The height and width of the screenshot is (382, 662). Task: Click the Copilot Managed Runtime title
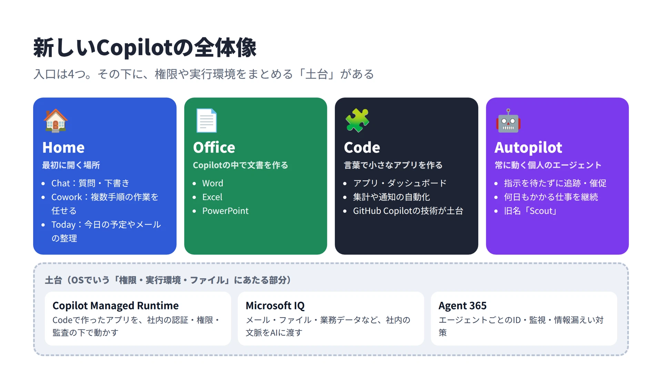116,306
